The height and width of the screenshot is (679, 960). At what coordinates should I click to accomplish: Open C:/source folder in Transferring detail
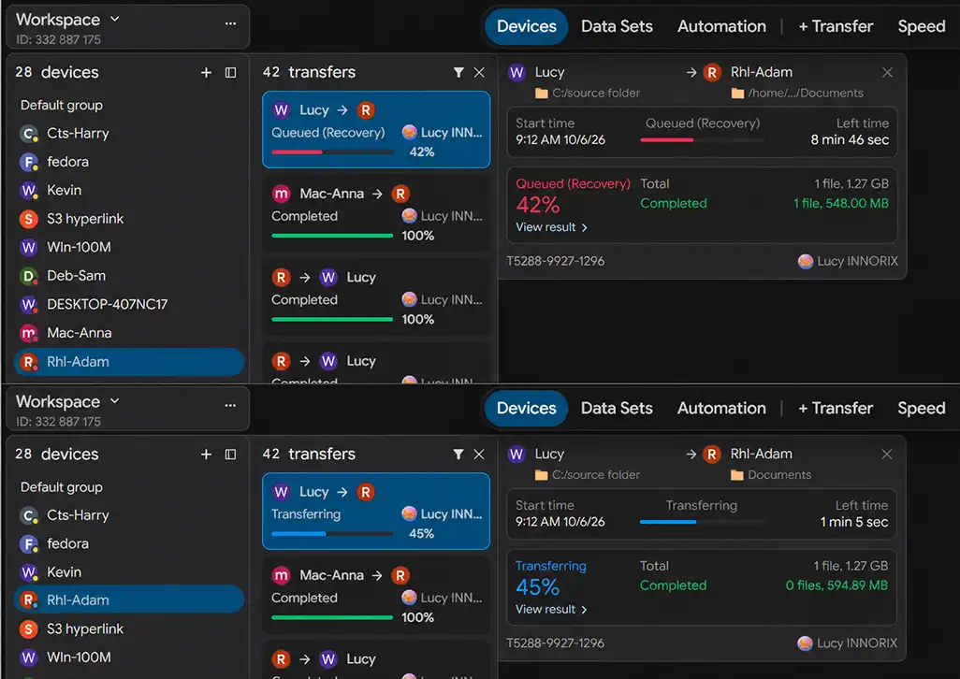tap(588, 475)
